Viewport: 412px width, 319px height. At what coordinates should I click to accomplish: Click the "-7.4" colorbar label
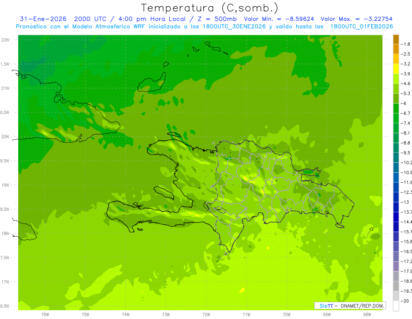click(x=405, y=123)
